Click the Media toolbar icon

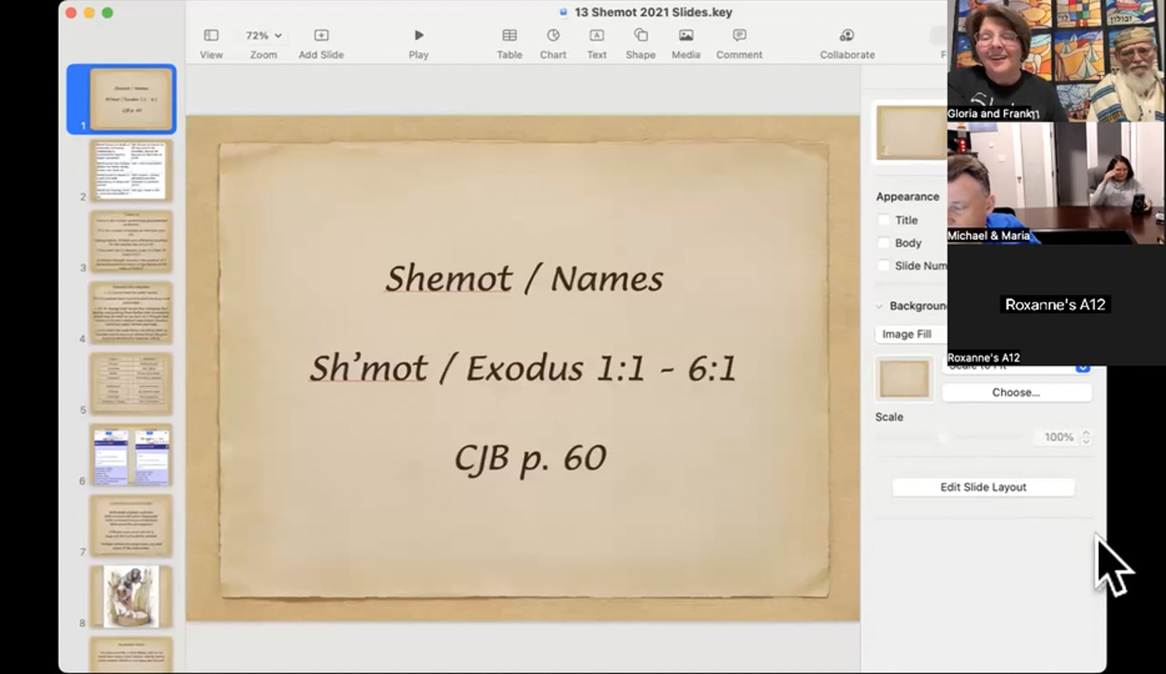(686, 35)
